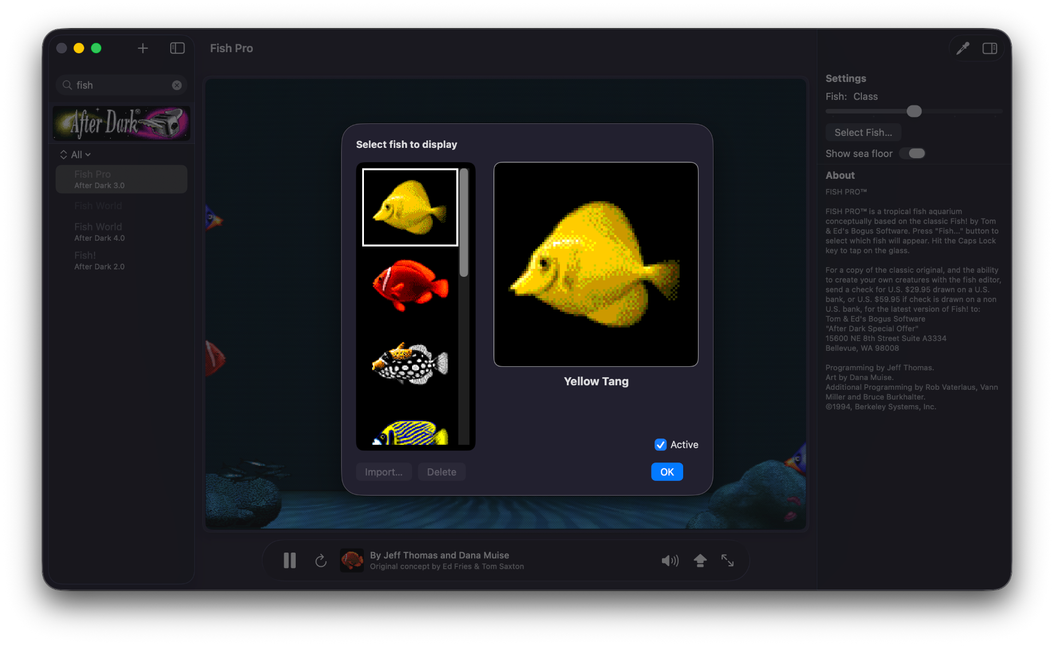Click the add new item plus icon
The height and width of the screenshot is (646, 1054).
143,48
